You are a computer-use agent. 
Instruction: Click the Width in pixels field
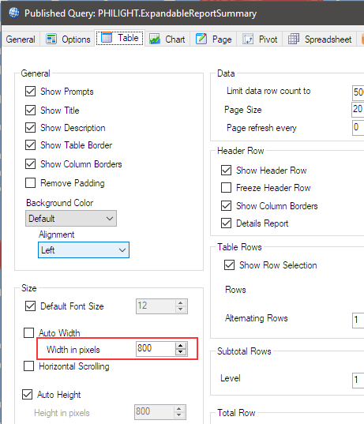click(156, 348)
